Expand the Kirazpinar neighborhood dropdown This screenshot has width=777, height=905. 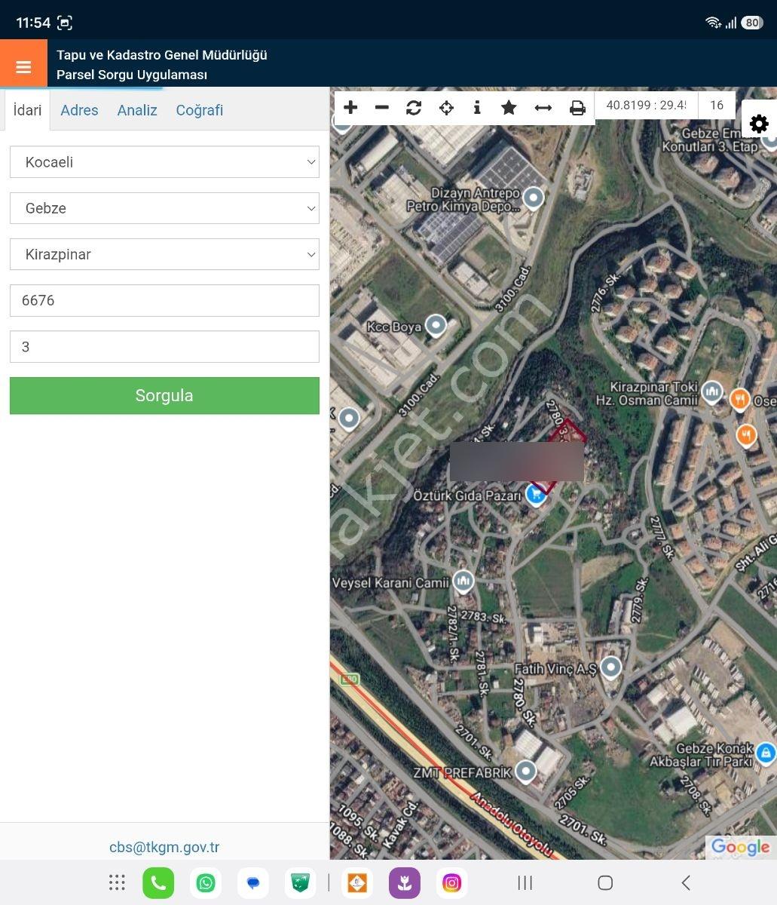pyautogui.click(x=164, y=254)
